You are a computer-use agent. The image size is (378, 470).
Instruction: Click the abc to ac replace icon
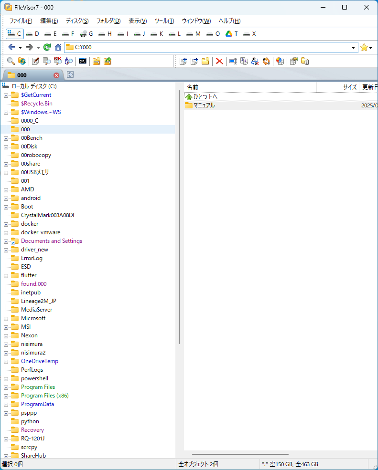tap(255, 61)
